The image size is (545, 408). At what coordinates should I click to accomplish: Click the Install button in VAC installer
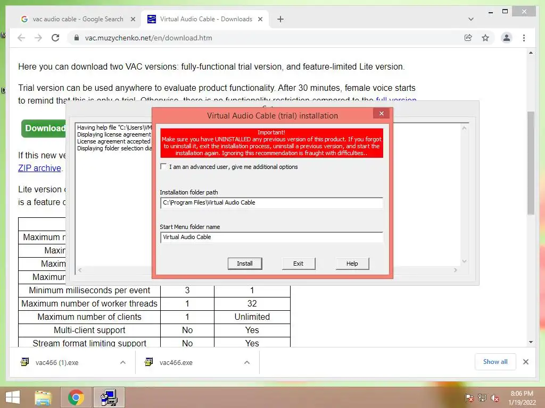coord(245,263)
